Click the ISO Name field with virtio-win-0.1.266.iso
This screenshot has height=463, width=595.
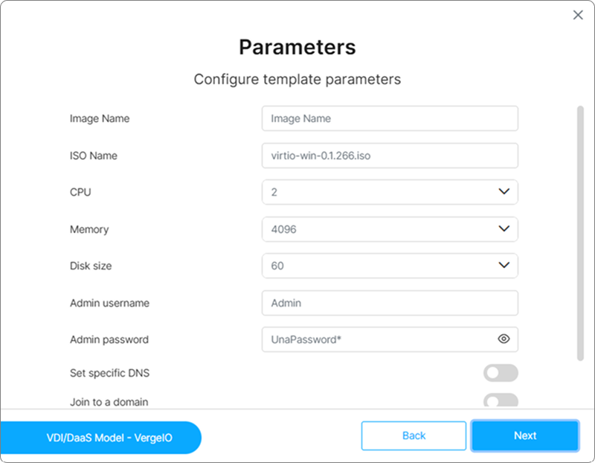(x=390, y=156)
